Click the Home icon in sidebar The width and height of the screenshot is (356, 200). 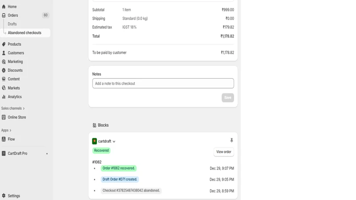tap(4, 7)
